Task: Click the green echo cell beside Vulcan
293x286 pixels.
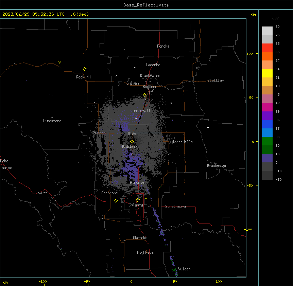Action: coord(175,272)
